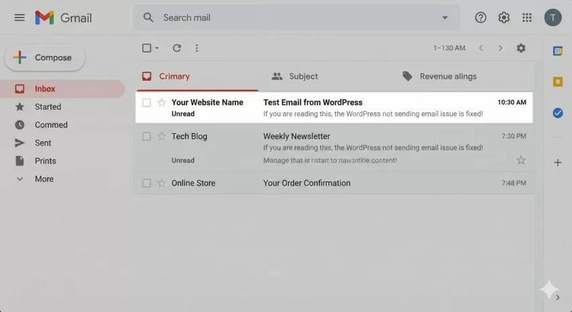This screenshot has width=572, height=312.
Task: Open the inbox settings gear near pagination
Action: click(521, 48)
